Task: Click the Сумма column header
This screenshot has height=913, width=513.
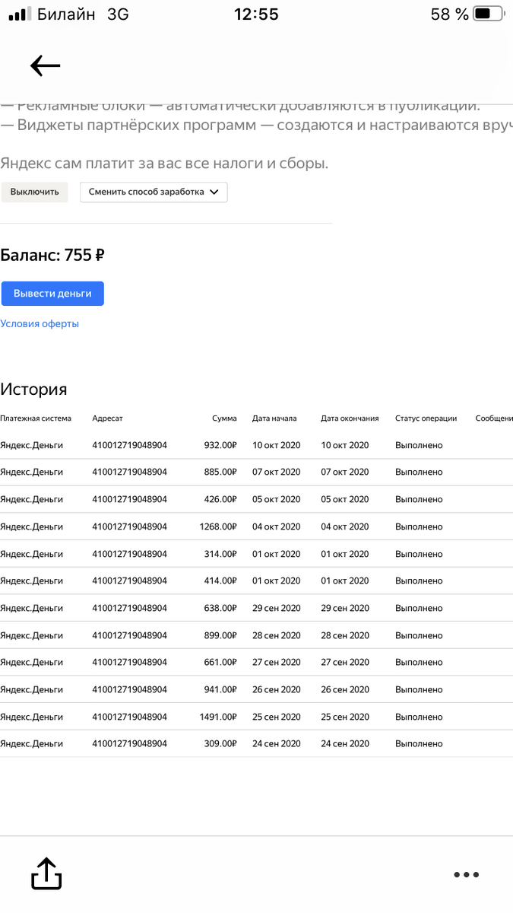Action: [x=224, y=418]
